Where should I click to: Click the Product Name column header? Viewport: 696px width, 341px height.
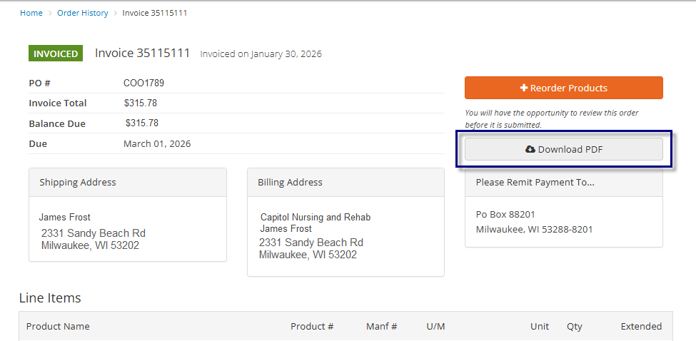58,326
